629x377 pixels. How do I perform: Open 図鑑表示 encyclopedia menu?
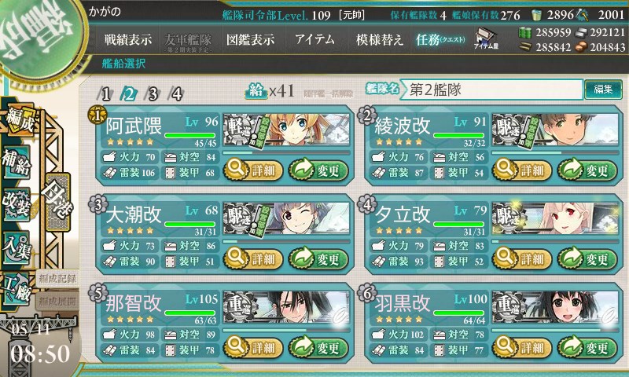tap(250, 39)
